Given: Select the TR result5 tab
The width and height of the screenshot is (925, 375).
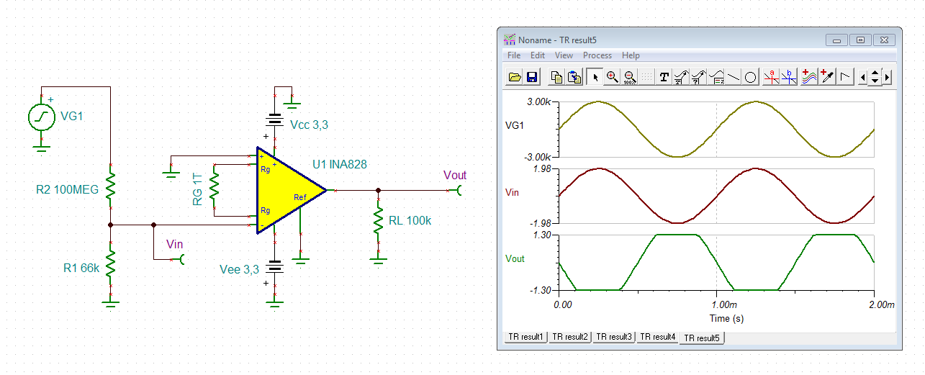Looking at the screenshot, I should (702, 338).
